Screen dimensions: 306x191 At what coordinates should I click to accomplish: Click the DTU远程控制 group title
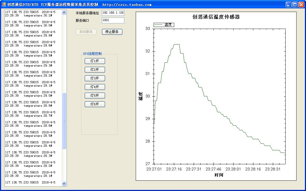coord(92,54)
